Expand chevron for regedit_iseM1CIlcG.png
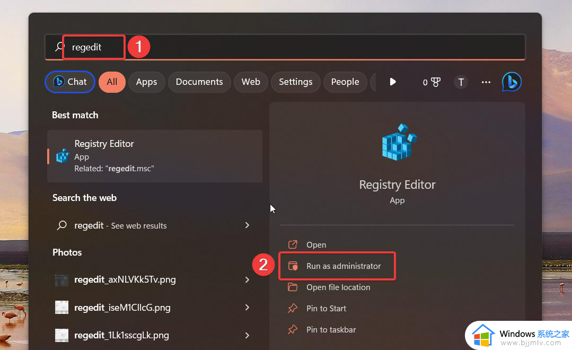The height and width of the screenshot is (350, 572). coord(248,307)
